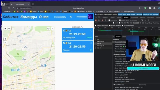Click the map marker near Ставрополь label
This screenshot has height=90, width=160.
pyautogui.click(x=45, y=65)
